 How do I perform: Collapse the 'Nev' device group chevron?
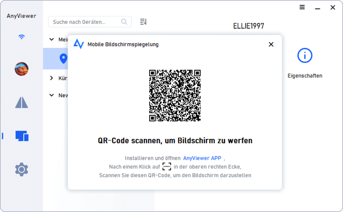(x=52, y=95)
